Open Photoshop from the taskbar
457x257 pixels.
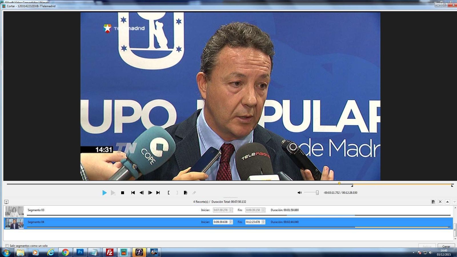click(x=80, y=252)
